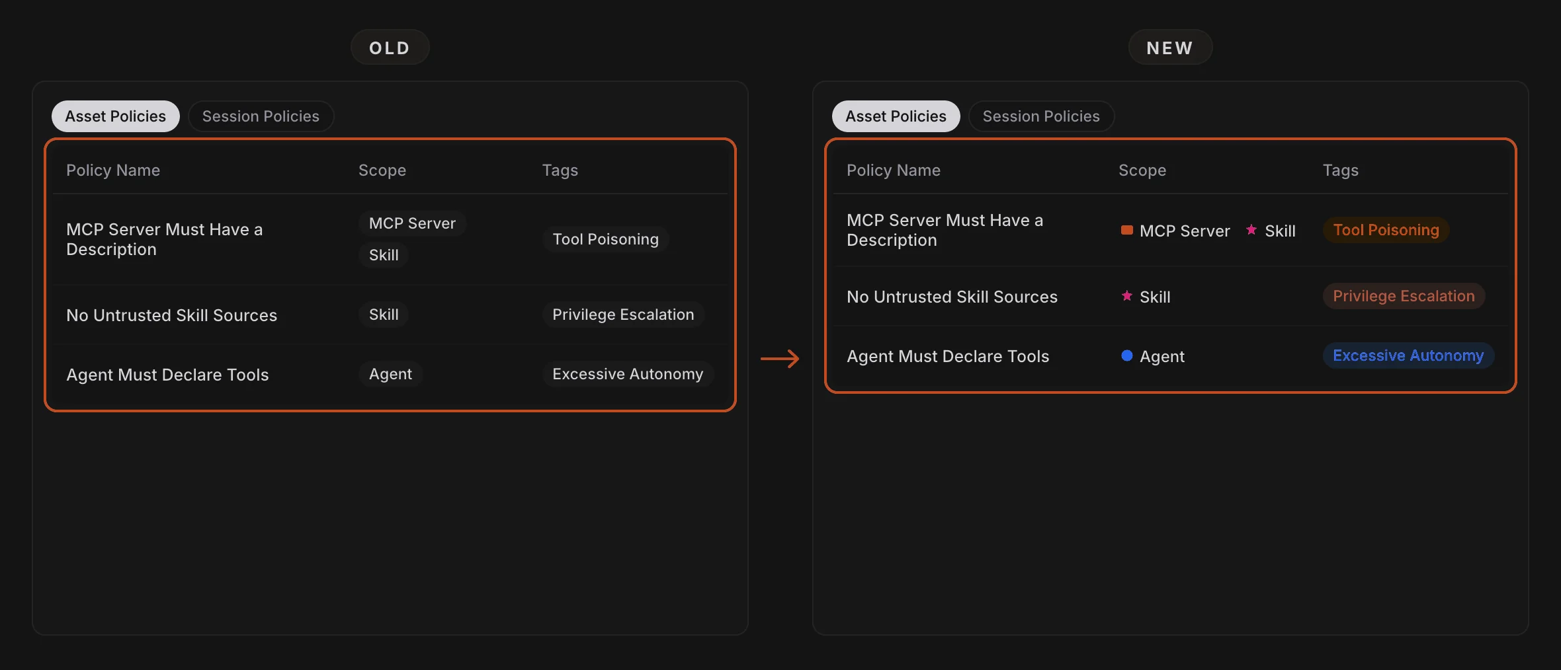Image resolution: width=1561 pixels, height=670 pixels.
Task: Click Scope column header in OLD panel
Action: [382, 170]
